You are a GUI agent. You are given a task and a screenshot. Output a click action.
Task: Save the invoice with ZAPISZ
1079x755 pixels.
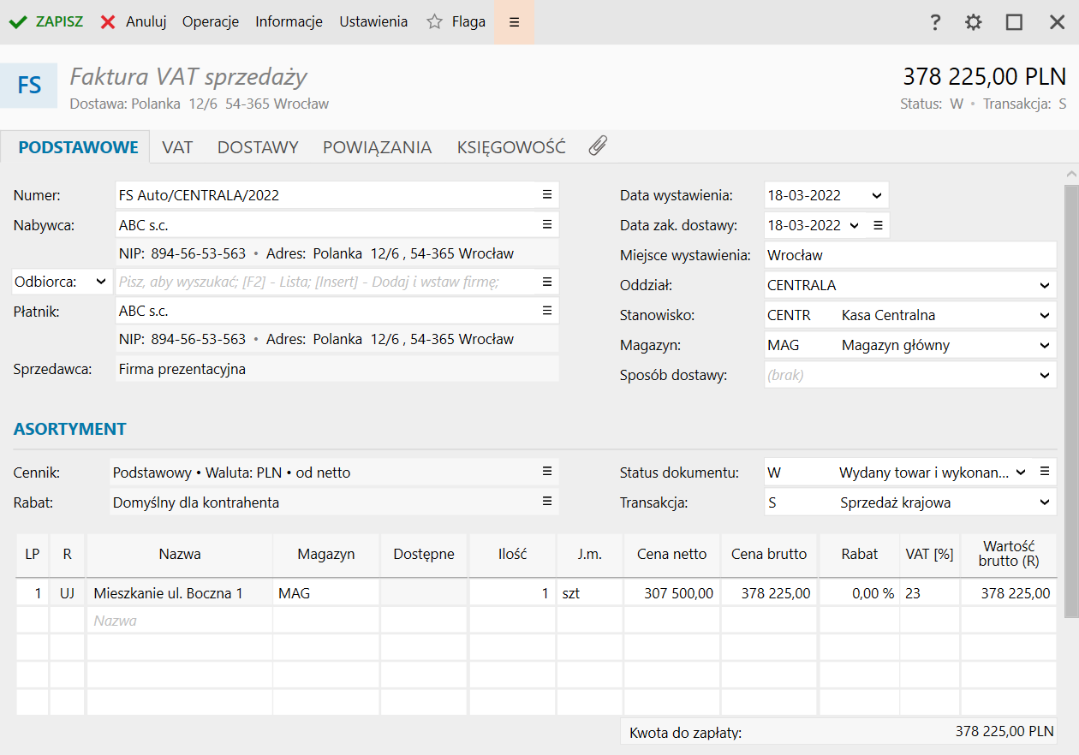pos(46,22)
